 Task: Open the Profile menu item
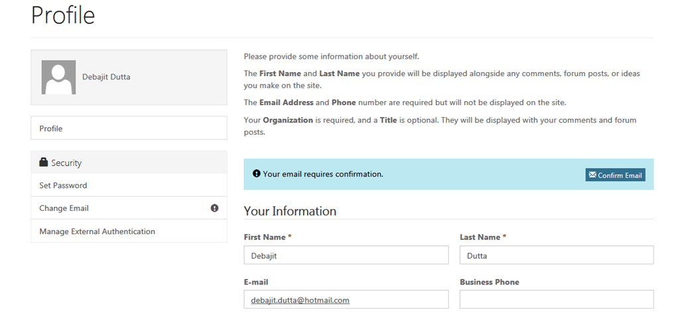pyautogui.click(x=51, y=128)
